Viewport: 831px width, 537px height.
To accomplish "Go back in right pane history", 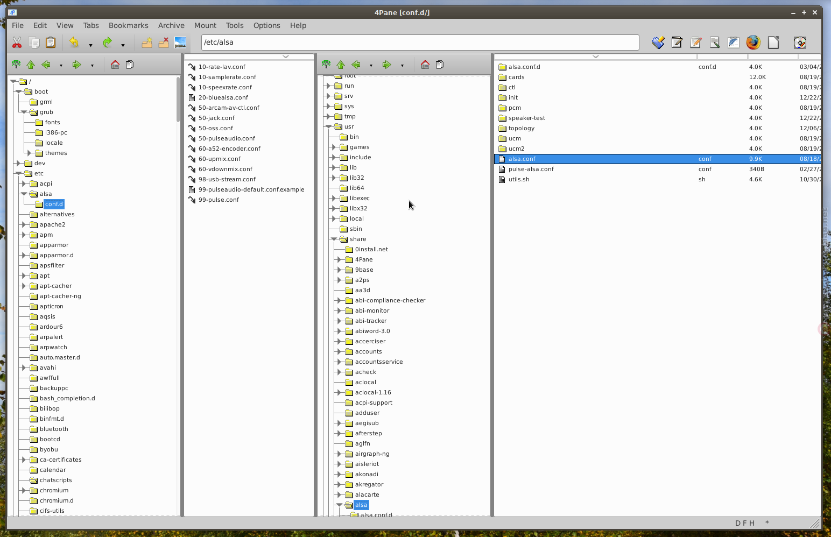I will tap(356, 65).
